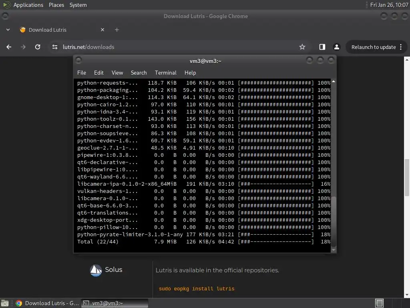Click the Chrome icon in the taskbar
Image resolution: width=410 pixels, height=308 pixels.
pyautogui.click(x=19, y=303)
